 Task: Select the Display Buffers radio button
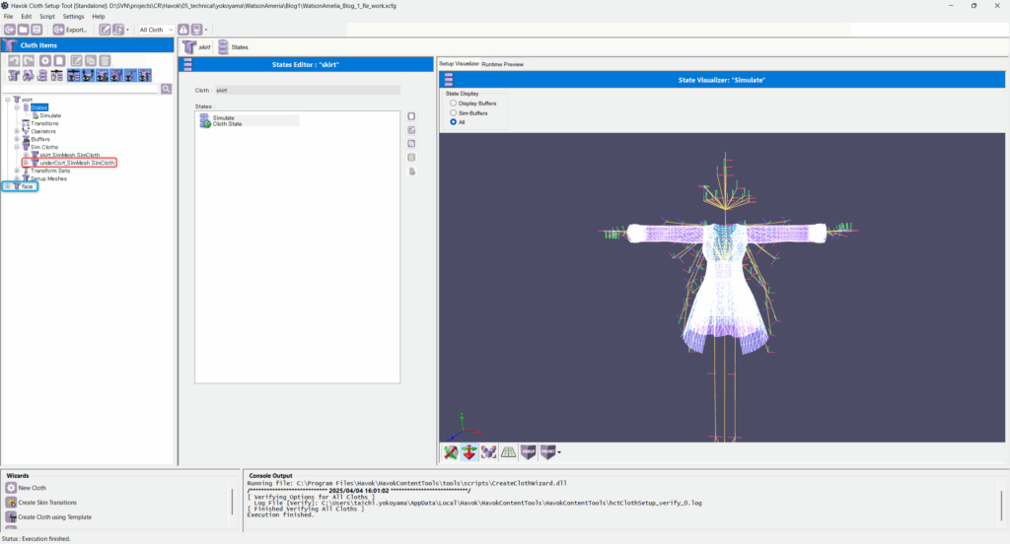click(453, 102)
